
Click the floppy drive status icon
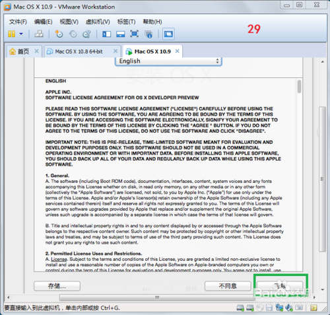269,308
